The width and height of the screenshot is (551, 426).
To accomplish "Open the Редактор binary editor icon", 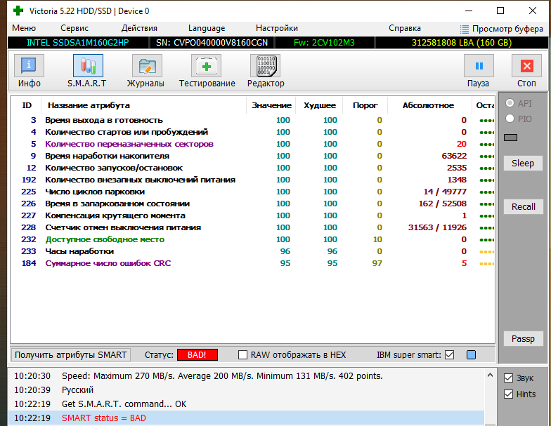I will pos(266,66).
